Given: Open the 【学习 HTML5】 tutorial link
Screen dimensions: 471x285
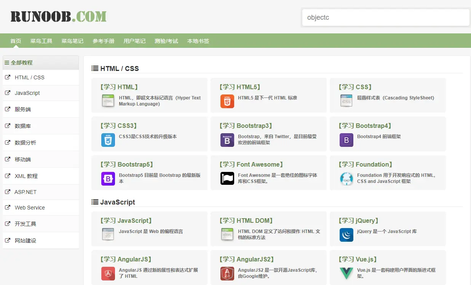Looking at the screenshot, I should coord(240,87).
